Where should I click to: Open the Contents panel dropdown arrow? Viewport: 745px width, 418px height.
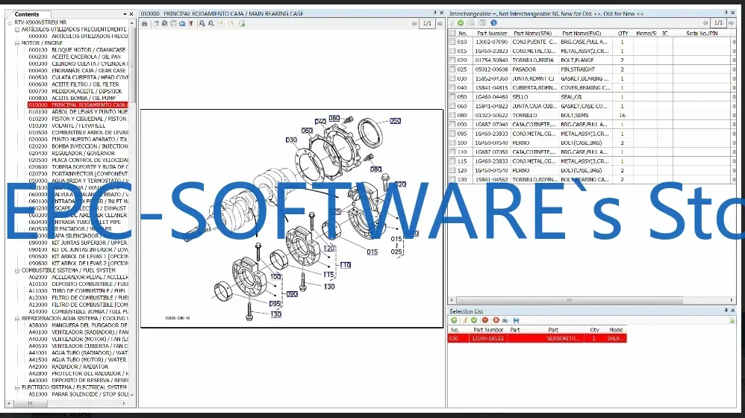(x=125, y=14)
